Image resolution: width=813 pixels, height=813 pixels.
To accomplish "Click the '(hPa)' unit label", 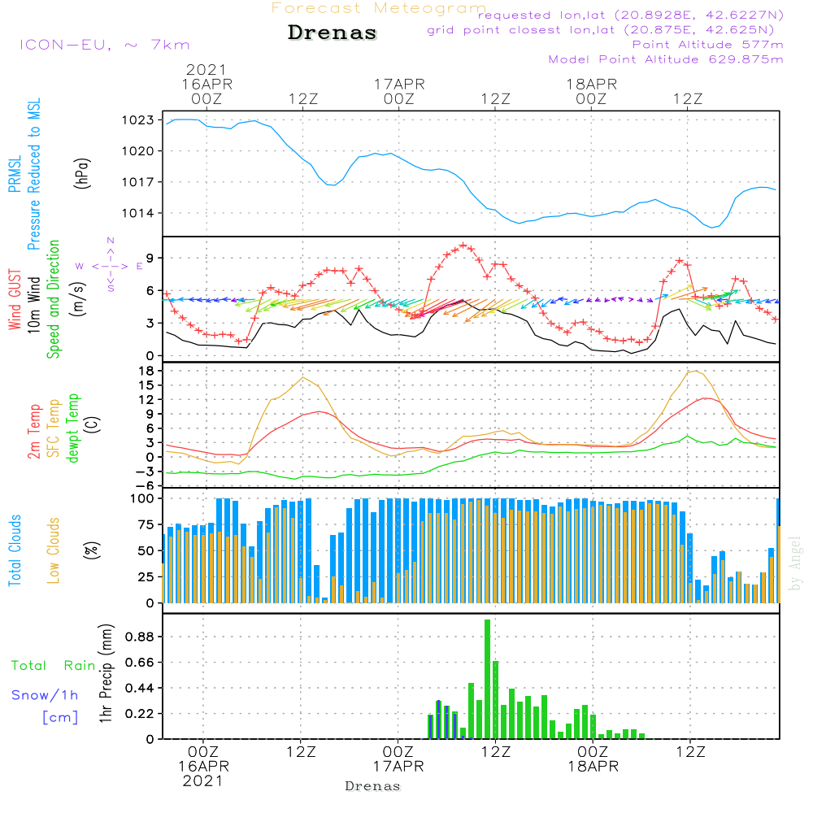I will pyautogui.click(x=82, y=173).
